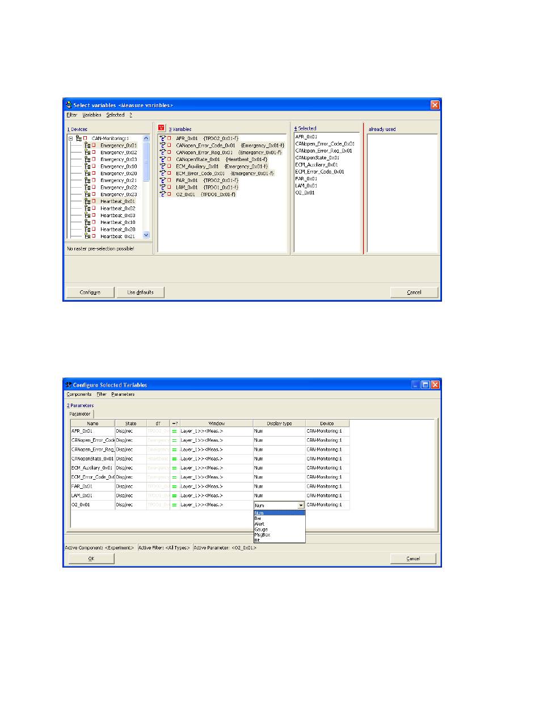The width and height of the screenshot is (539, 711).
Task: Choose Bar in the display type list
Action: 279,518
